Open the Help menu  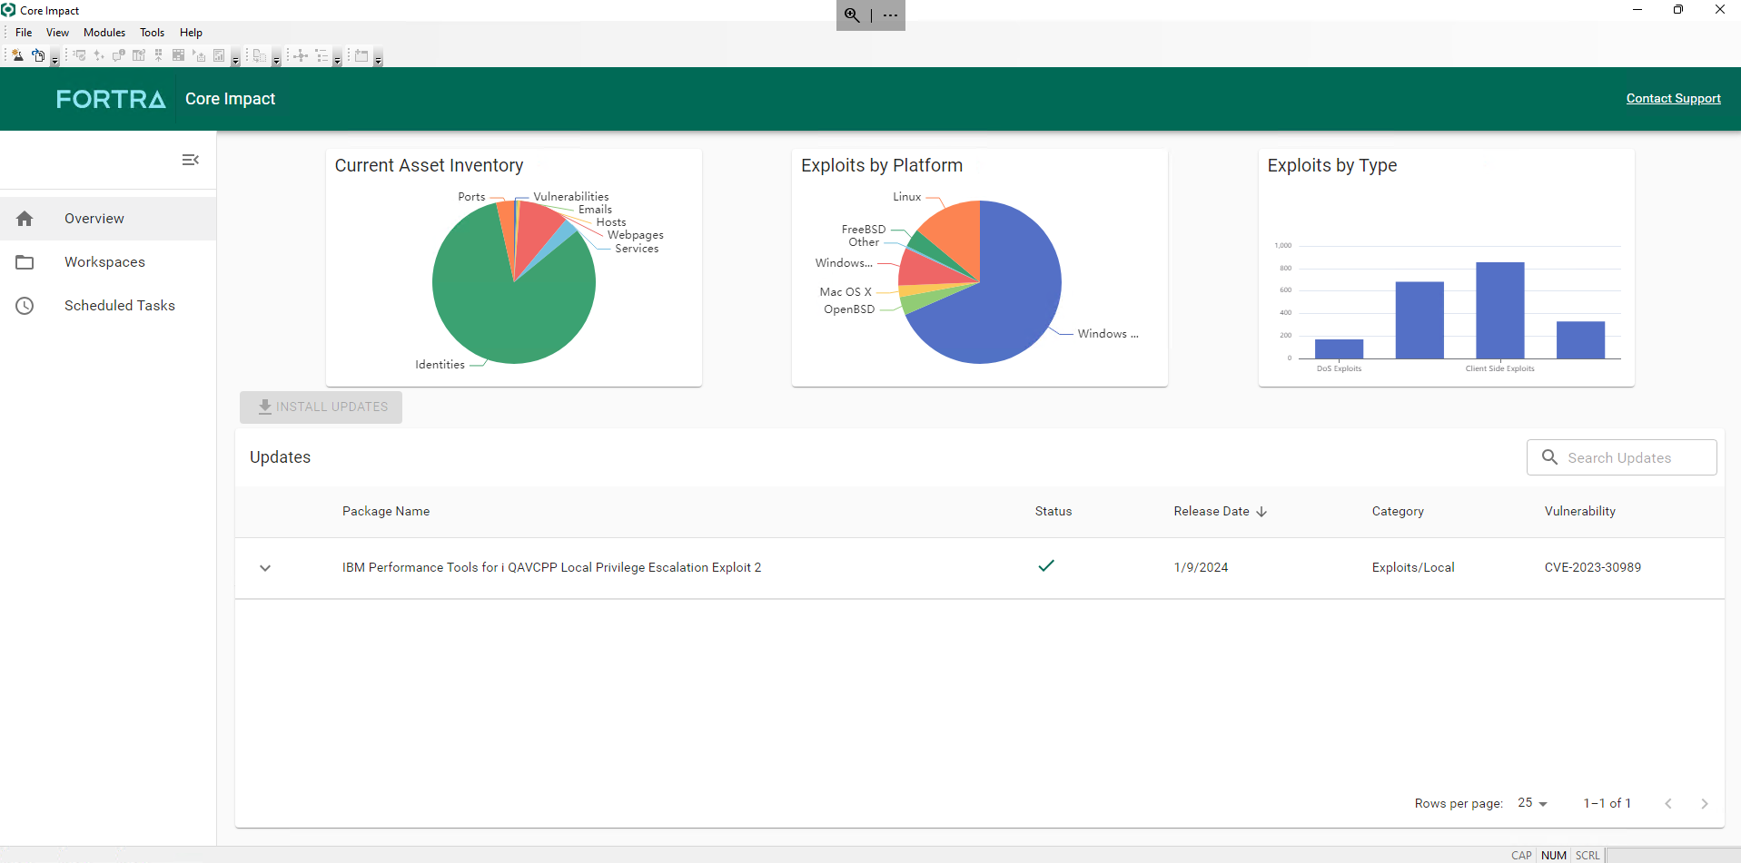coord(191,33)
